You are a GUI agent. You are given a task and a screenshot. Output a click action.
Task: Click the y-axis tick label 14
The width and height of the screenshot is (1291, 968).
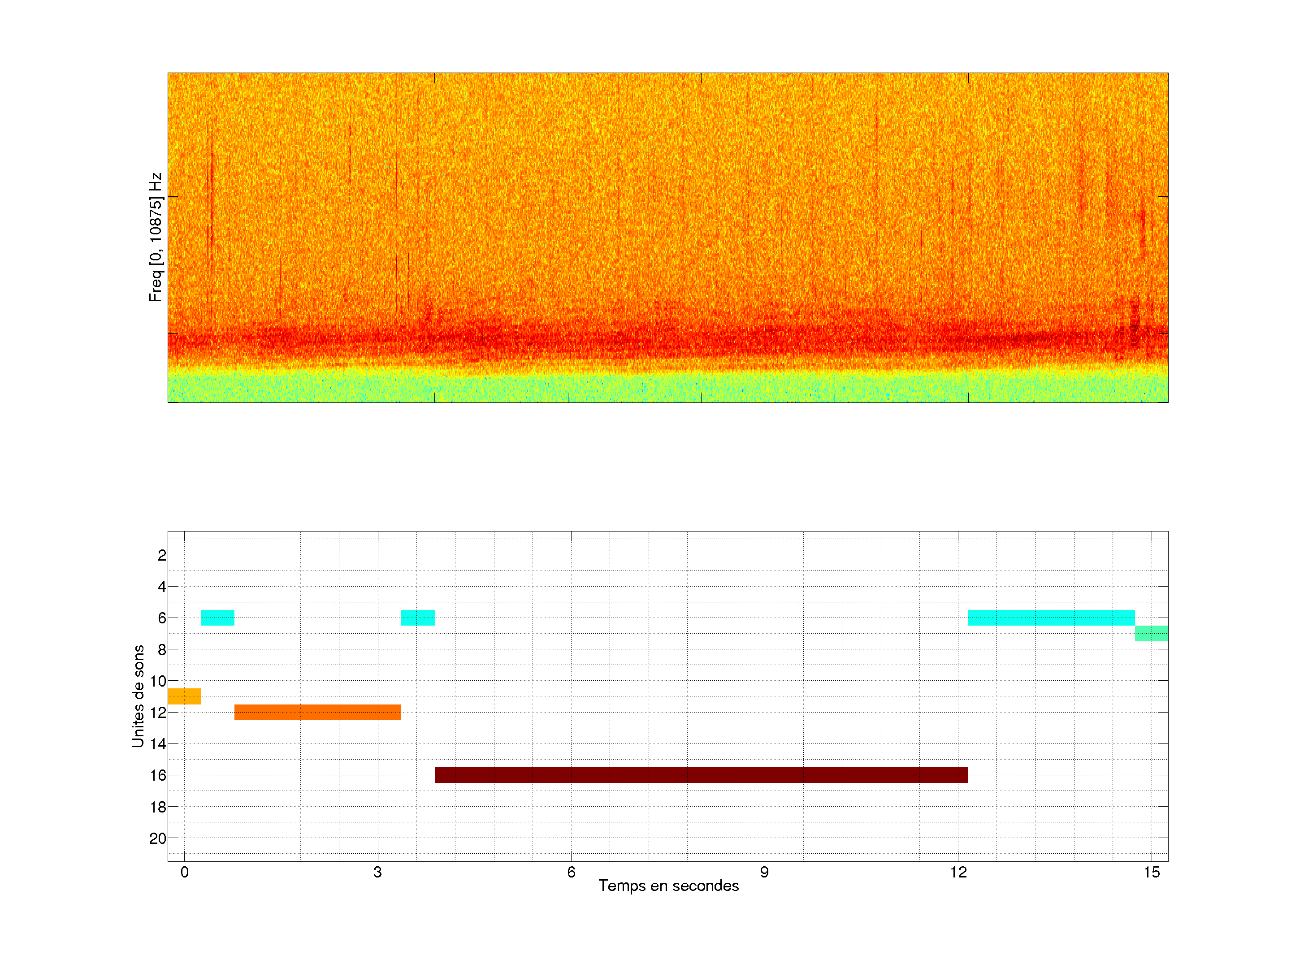pos(158,744)
